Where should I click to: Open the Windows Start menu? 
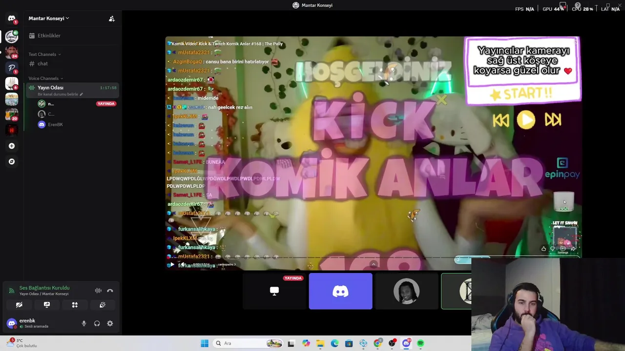[205, 343]
